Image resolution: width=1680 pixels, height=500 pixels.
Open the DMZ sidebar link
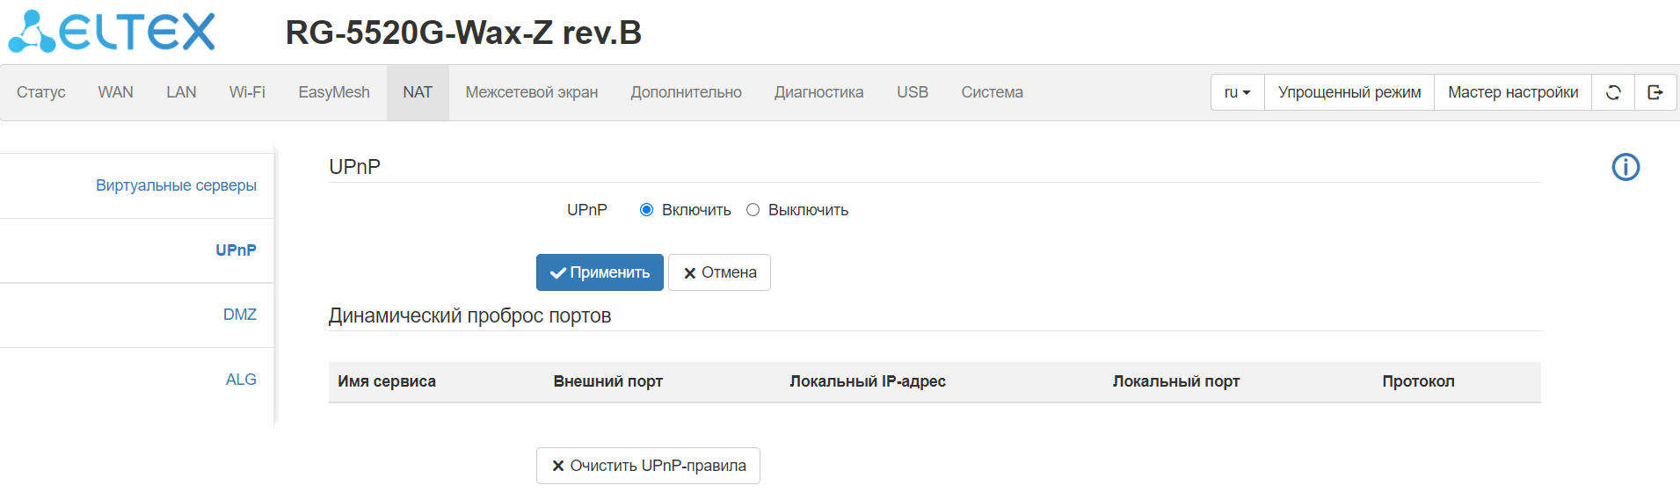(239, 315)
